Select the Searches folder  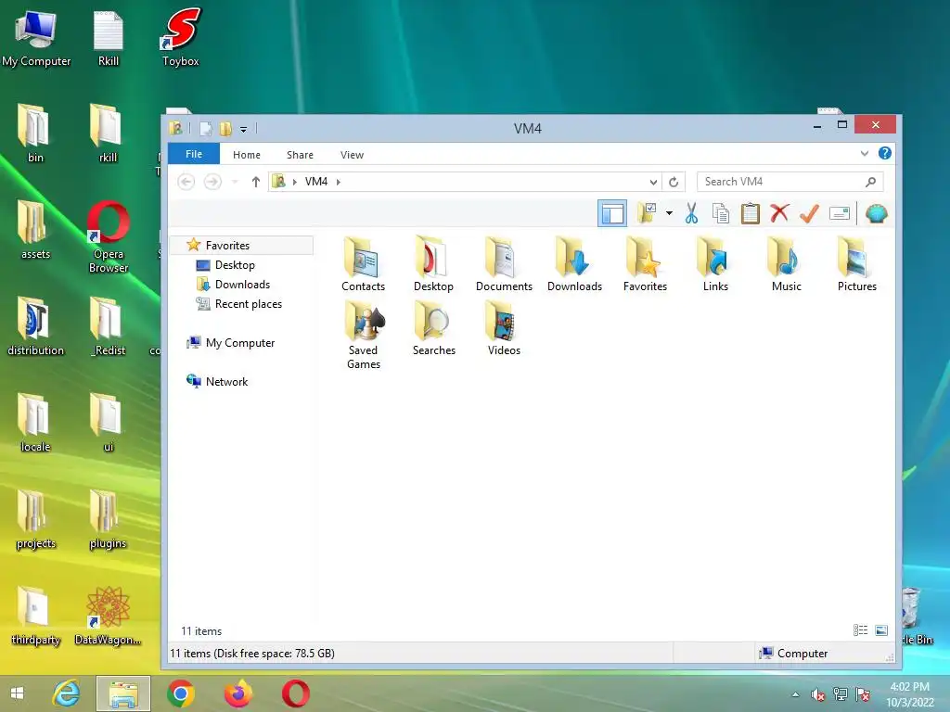click(434, 329)
